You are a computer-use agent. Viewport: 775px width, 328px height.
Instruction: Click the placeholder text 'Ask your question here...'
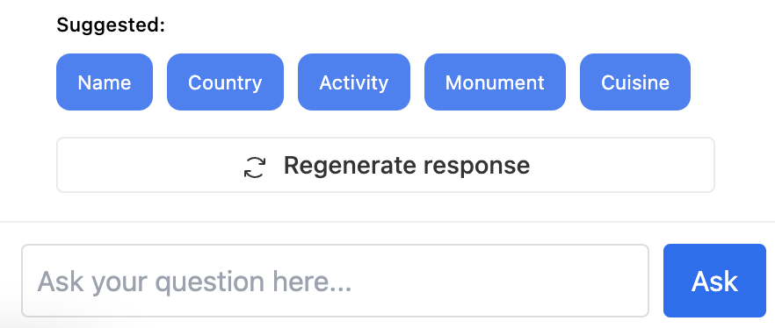pos(194,282)
